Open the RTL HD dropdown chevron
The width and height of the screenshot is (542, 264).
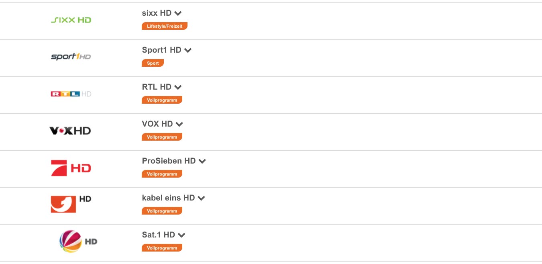[178, 87]
